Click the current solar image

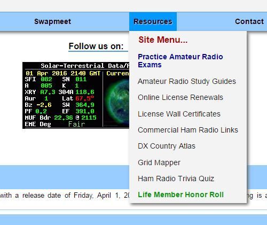[116, 102]
